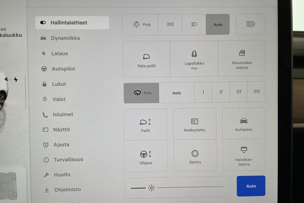Image resolution: width=304 pixels, height=203 pixels.
Task: Tap the Ikkunoiden lukitus window lock icon
Action: coord(242,58)
